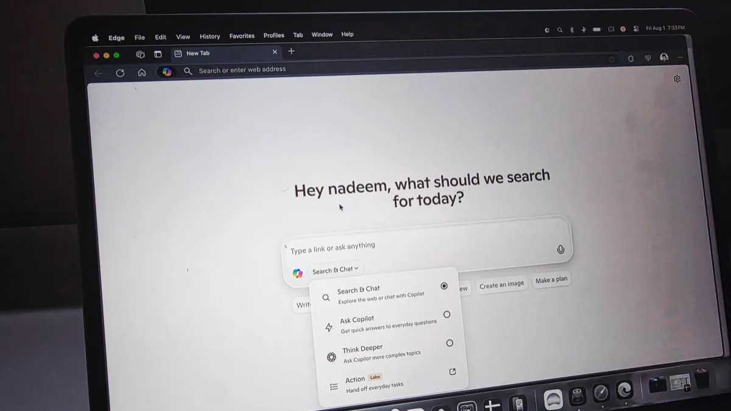Click the Home toolbar icon
The image size is (731, 411).
pos(142,72)
